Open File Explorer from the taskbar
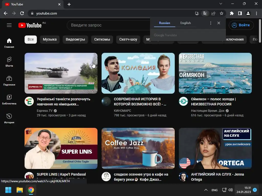 click(x=19, y=190)
